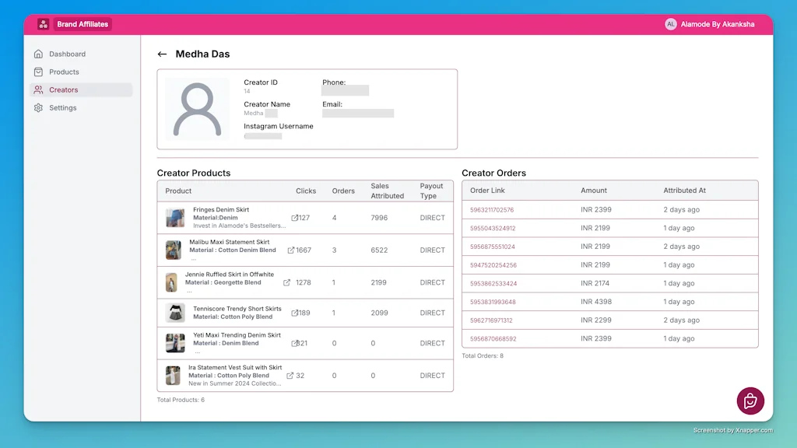Open order link 5956870668592
Screen dimensions: 797x448
(x=493, y=339)
